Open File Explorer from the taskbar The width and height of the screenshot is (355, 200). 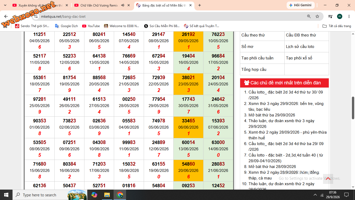[107, 195]
